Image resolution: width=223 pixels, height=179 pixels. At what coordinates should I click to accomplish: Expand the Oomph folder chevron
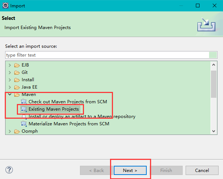(10, 131)
